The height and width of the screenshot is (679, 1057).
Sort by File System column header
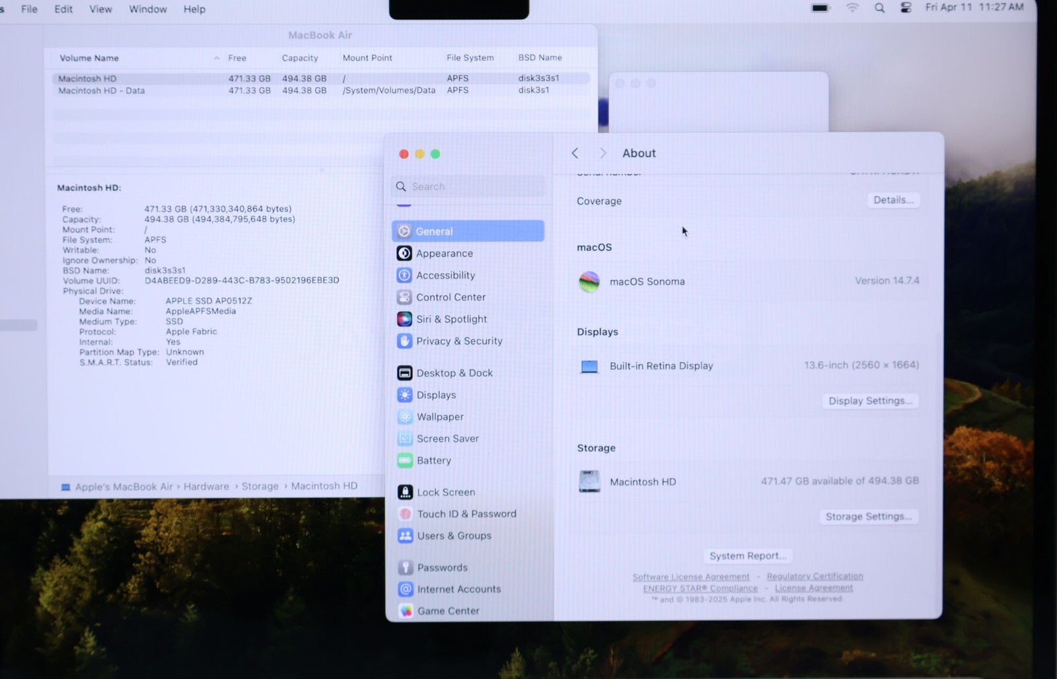coord(470,58)
